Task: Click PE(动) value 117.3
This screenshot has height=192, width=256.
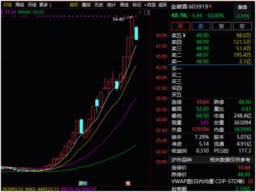Action: click(x=245, y=151)
